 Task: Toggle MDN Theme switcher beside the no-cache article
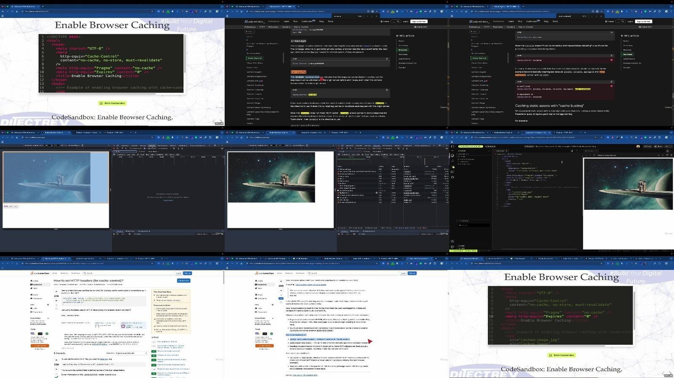click(385, 21)
